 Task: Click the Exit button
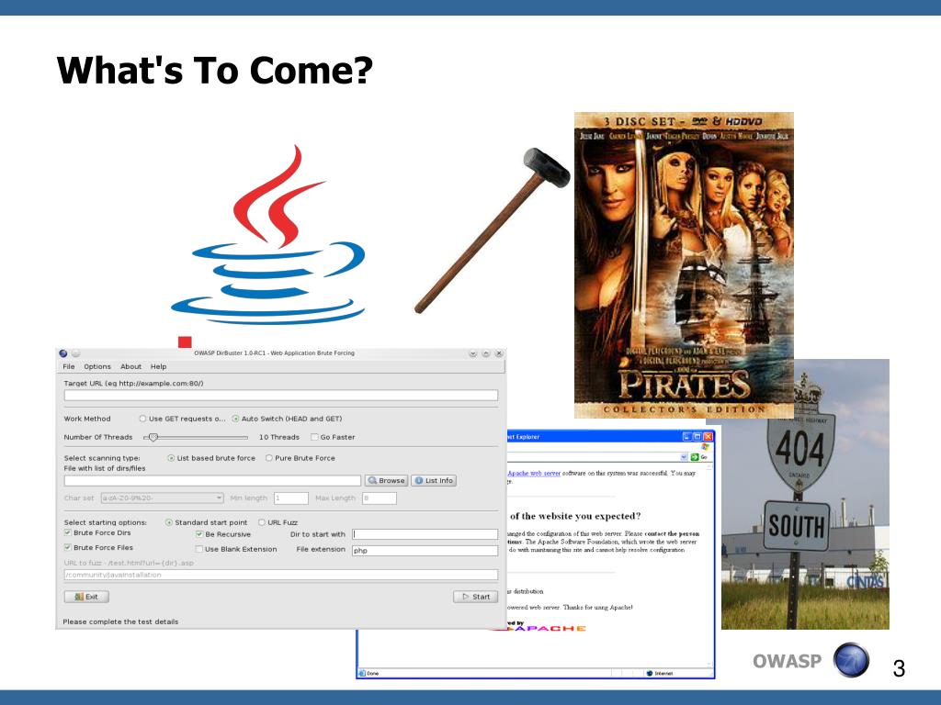tap(86, 597)
